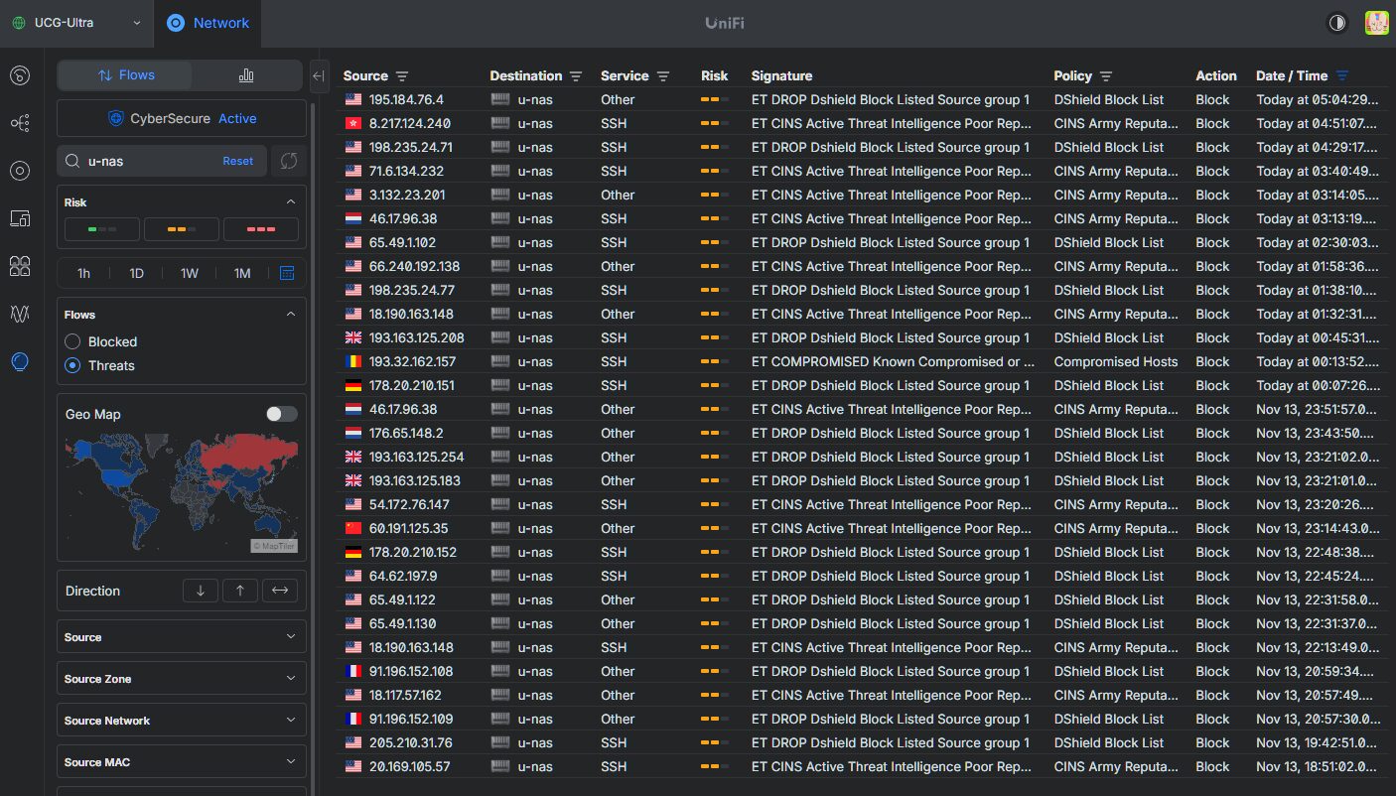The image size is (1396, 796).
Task: Open the statistics bar chart view
Action: [x=246, y=75]
